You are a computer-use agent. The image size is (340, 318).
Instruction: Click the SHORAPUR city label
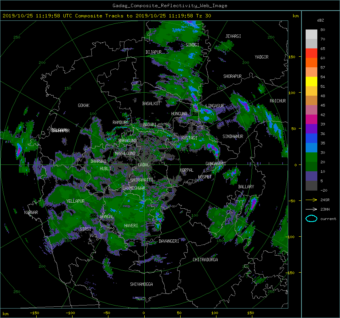(232, 76)
